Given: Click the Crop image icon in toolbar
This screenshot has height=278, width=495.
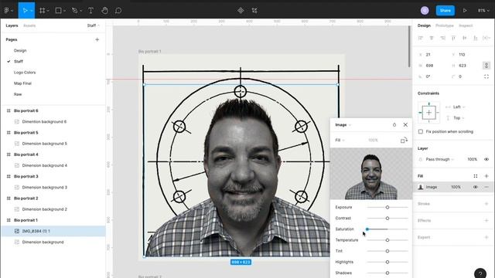Looking at the screenshot, I should click(254, 10).
